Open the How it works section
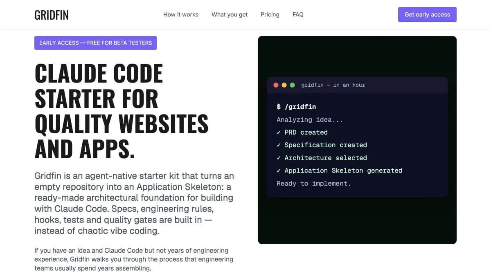 point(181,14)
